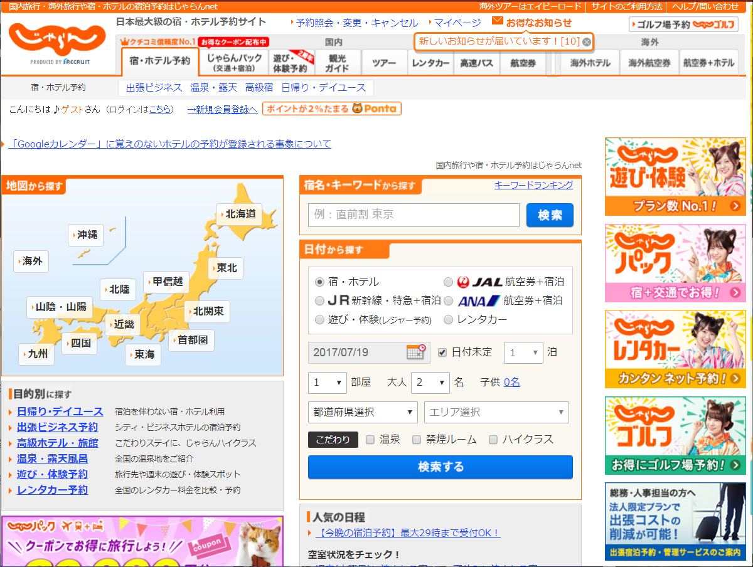Open the 観光ガイド tab
This screenshot has height=567, width=753.
(x=336, y=62)
